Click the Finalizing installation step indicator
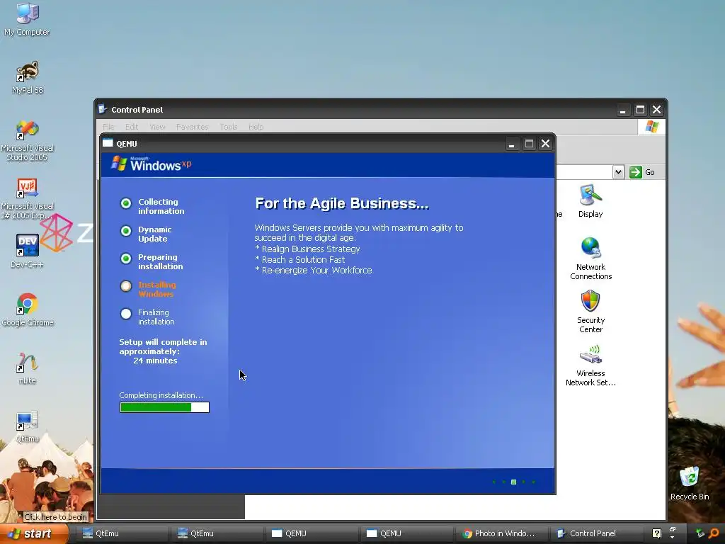This screenshot has width=725, height=544. click(x=126, y=314)
